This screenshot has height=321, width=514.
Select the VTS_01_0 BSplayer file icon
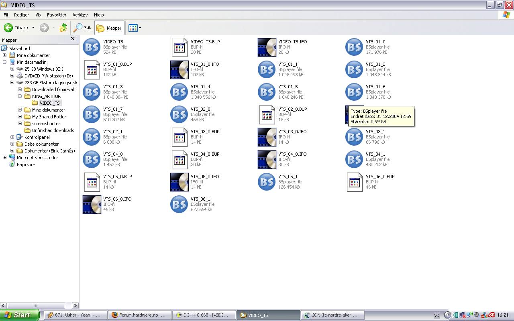[x=354, y=47]
